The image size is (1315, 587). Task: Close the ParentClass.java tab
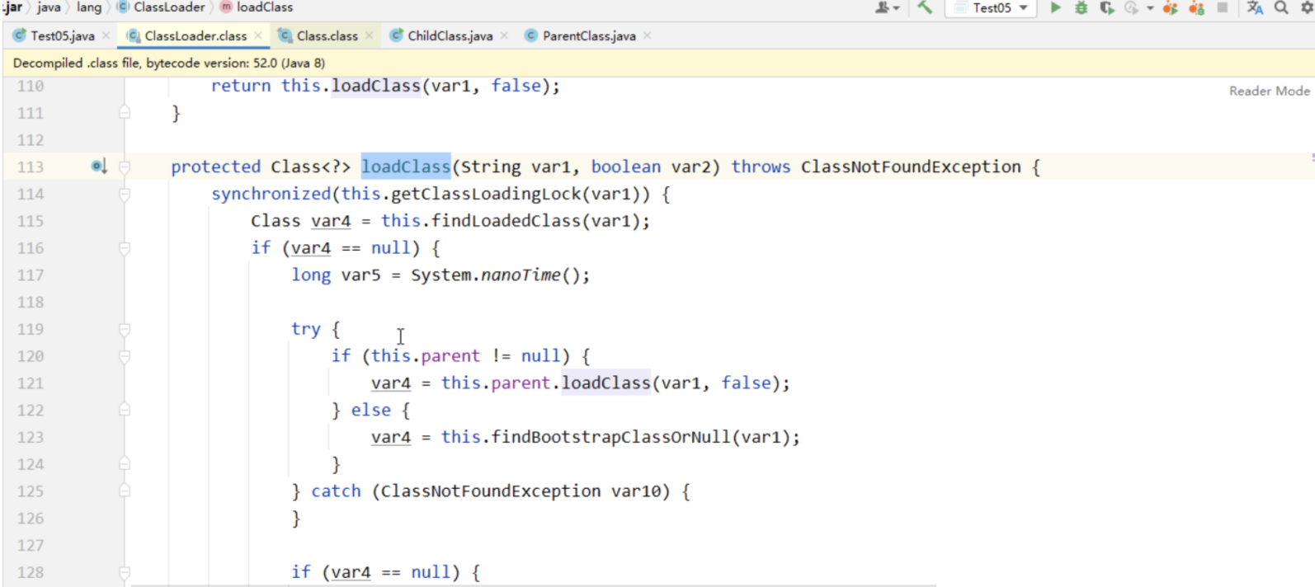(648, 35)
